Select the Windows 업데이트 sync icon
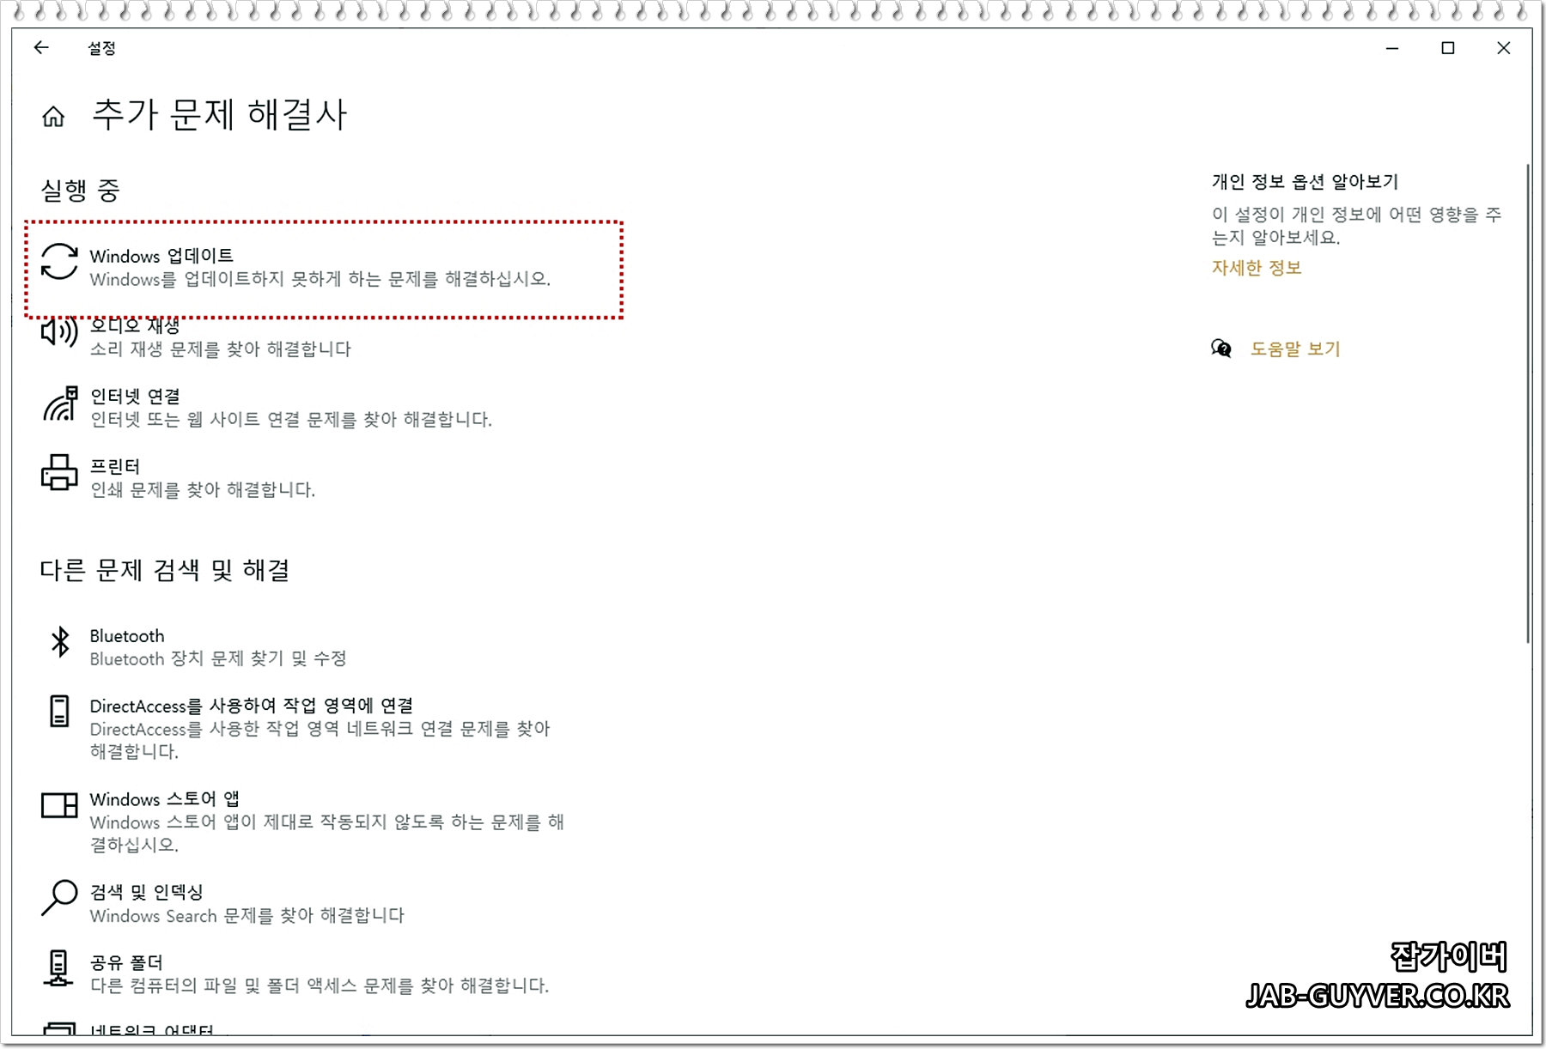This screenshot has width=1546, height=1049. click(59, 262)
